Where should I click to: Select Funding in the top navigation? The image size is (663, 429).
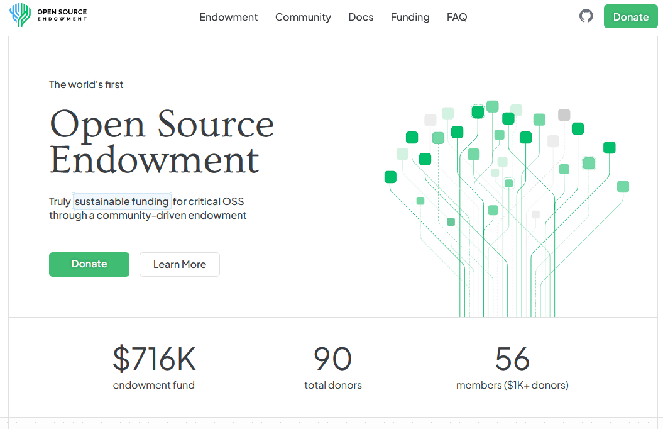tap(410, 17)
